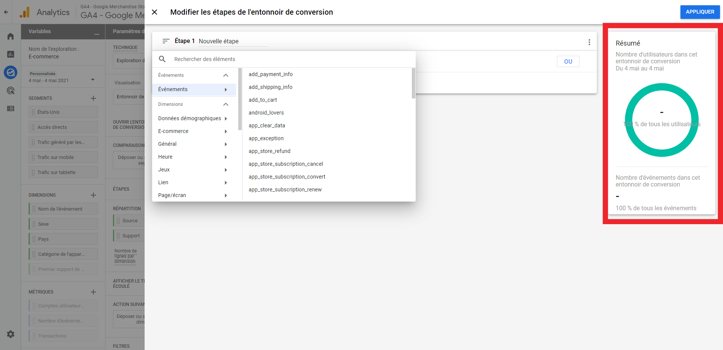Add a new segment with plus icon
723x350 pixels.
click(93, 98)
